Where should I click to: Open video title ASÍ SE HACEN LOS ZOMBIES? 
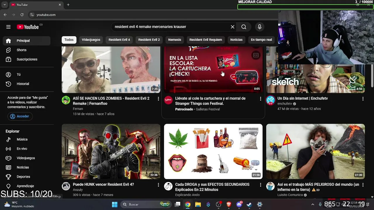click(x=111, y=101)
